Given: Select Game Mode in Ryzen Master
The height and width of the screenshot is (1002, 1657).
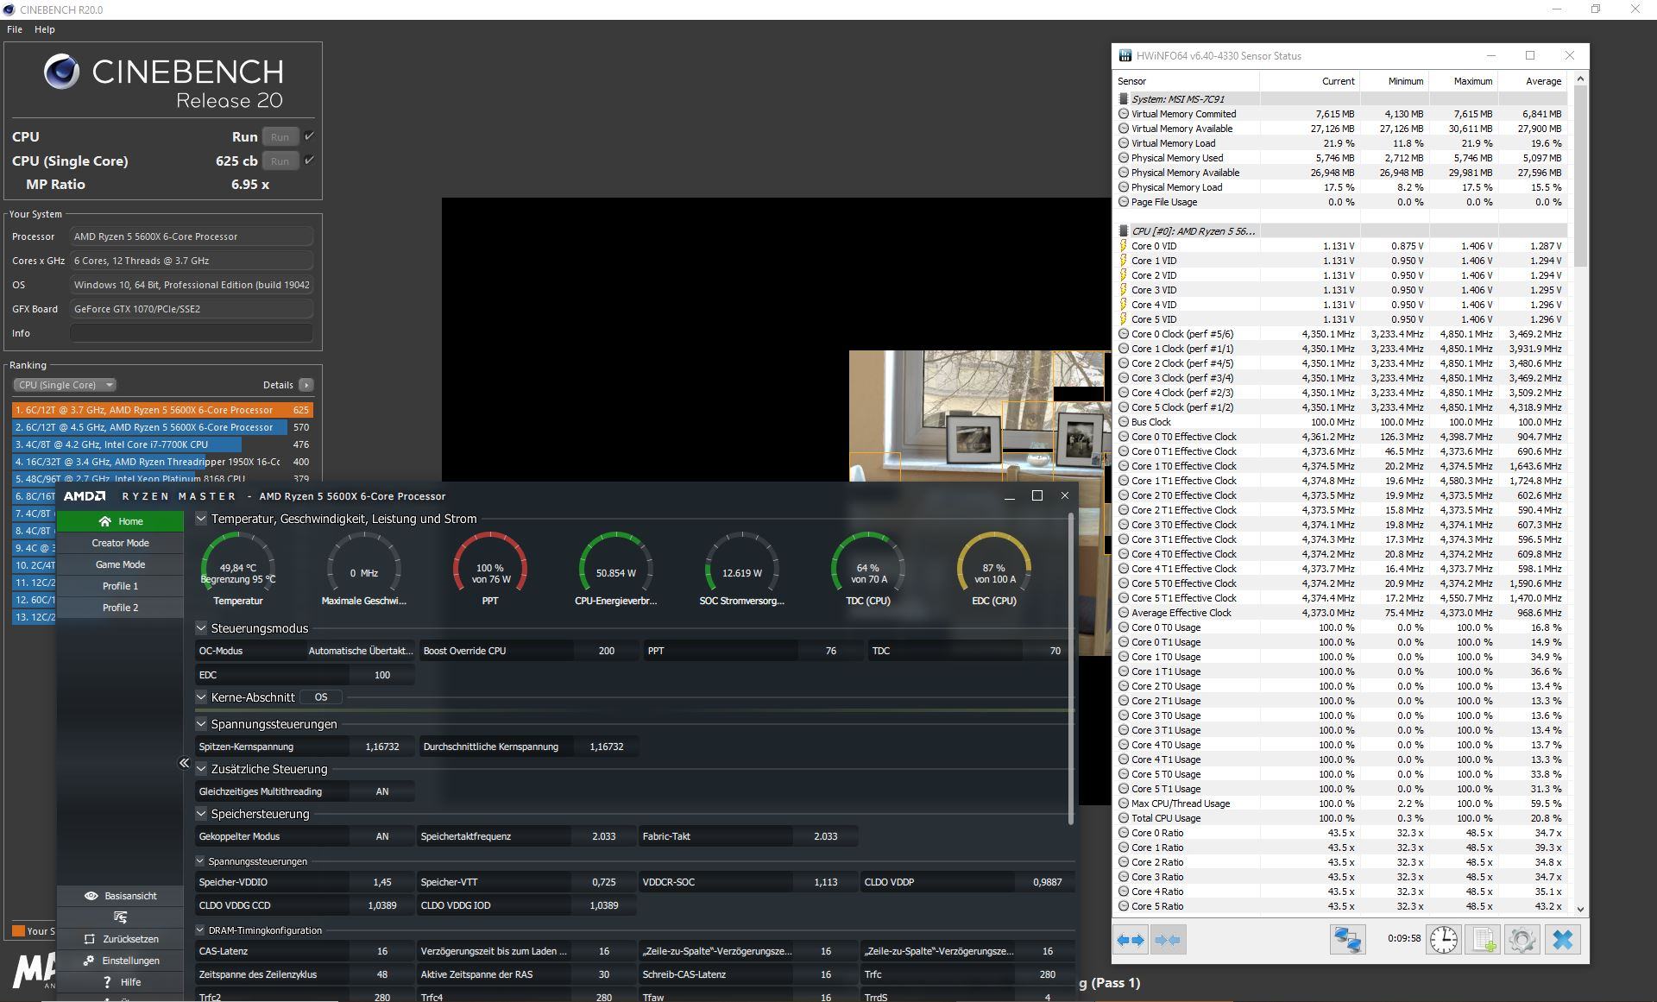Looking at the screenshot, I should click(120, 564).
